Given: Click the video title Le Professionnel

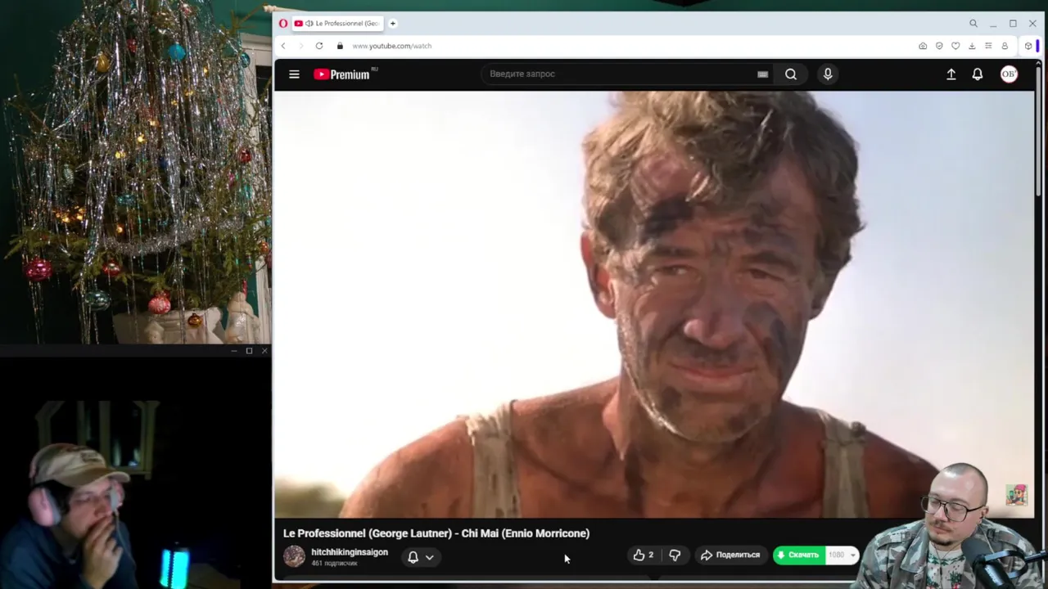Looking at the screenshot, I should coord(436,533).
